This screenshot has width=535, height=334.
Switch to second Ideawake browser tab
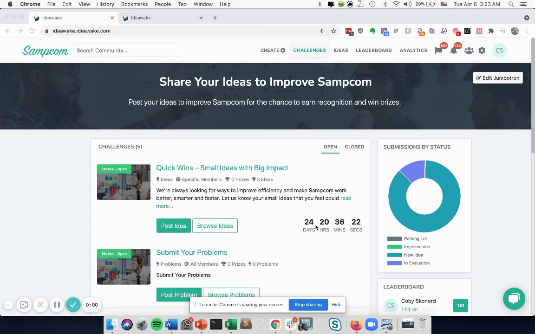click(x=163, y=18)
